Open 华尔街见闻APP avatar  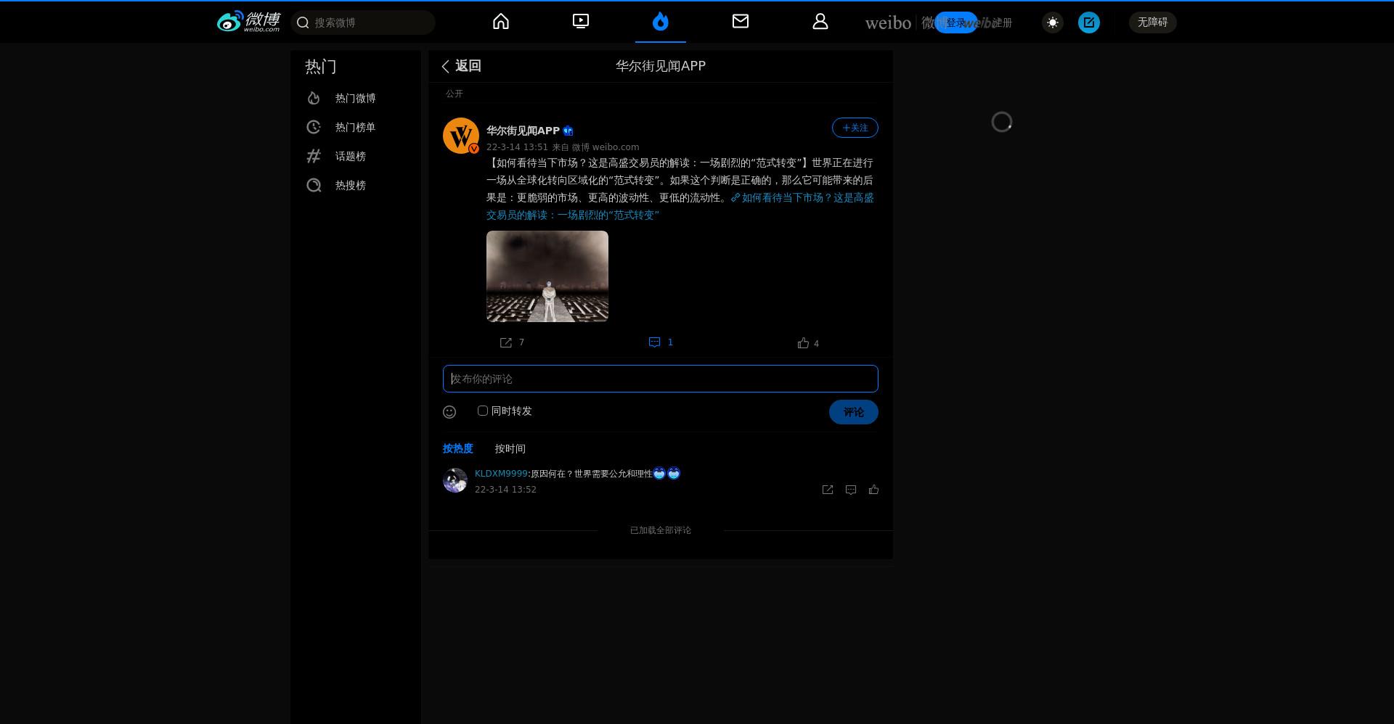(x=461, y=136)
